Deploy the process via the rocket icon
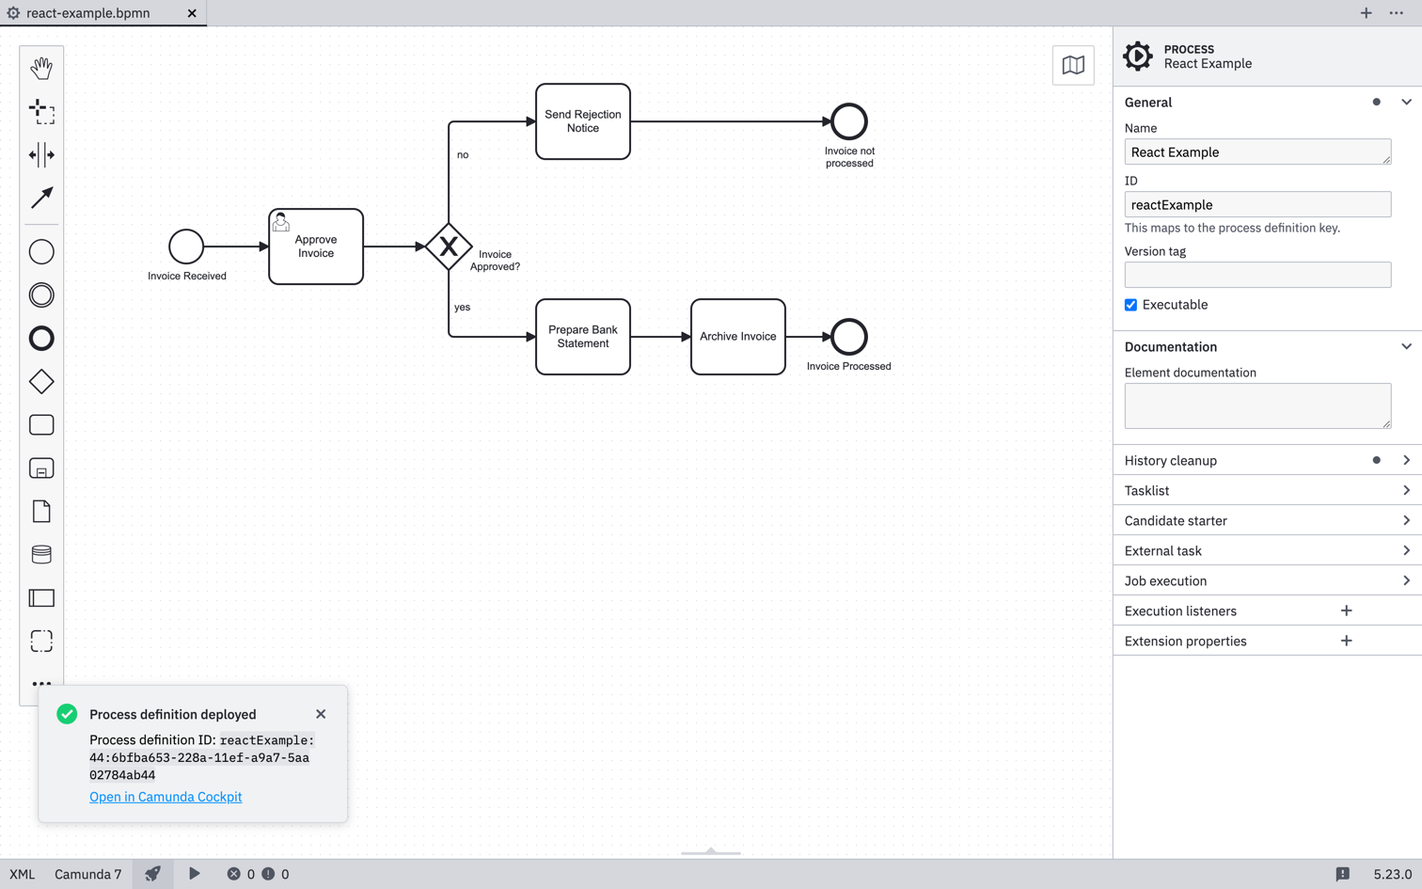The width and height of the screenshot is (1422, 889). (151, 874)
